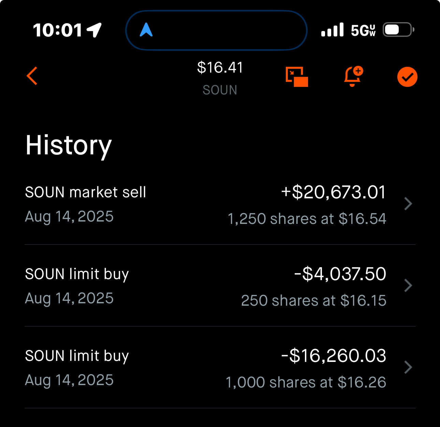This screenshot has height=427, width=440.
Task: Tap the History section heading
Action: coord(69,146)
